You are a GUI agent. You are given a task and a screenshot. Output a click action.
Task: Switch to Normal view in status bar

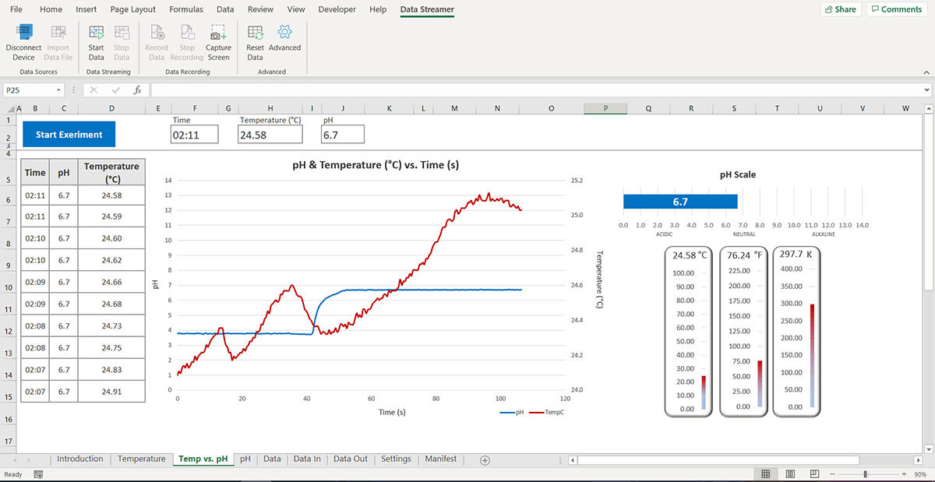pos(766,474)
